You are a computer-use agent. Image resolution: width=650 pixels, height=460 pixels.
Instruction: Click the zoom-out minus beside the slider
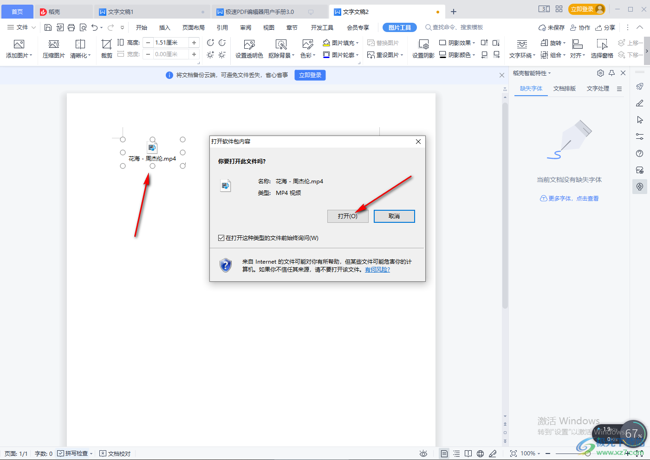548,454
